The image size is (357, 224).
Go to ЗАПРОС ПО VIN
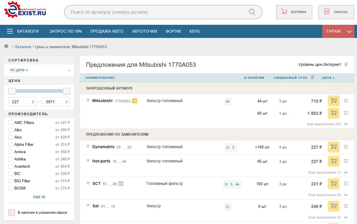click(65, 31)
